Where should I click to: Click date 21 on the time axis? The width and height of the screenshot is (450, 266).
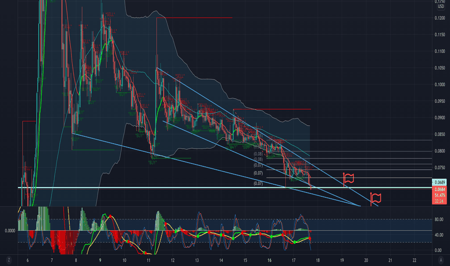390,260
